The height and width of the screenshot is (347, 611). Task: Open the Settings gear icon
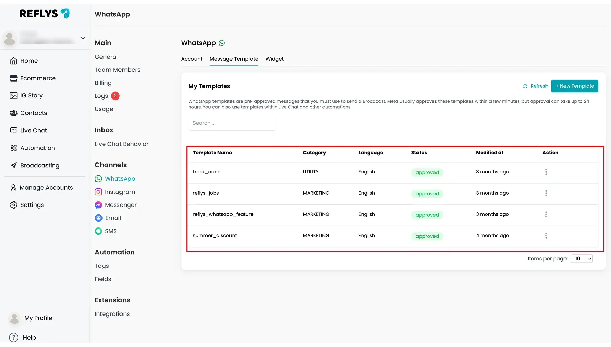(x=14, y=205)
